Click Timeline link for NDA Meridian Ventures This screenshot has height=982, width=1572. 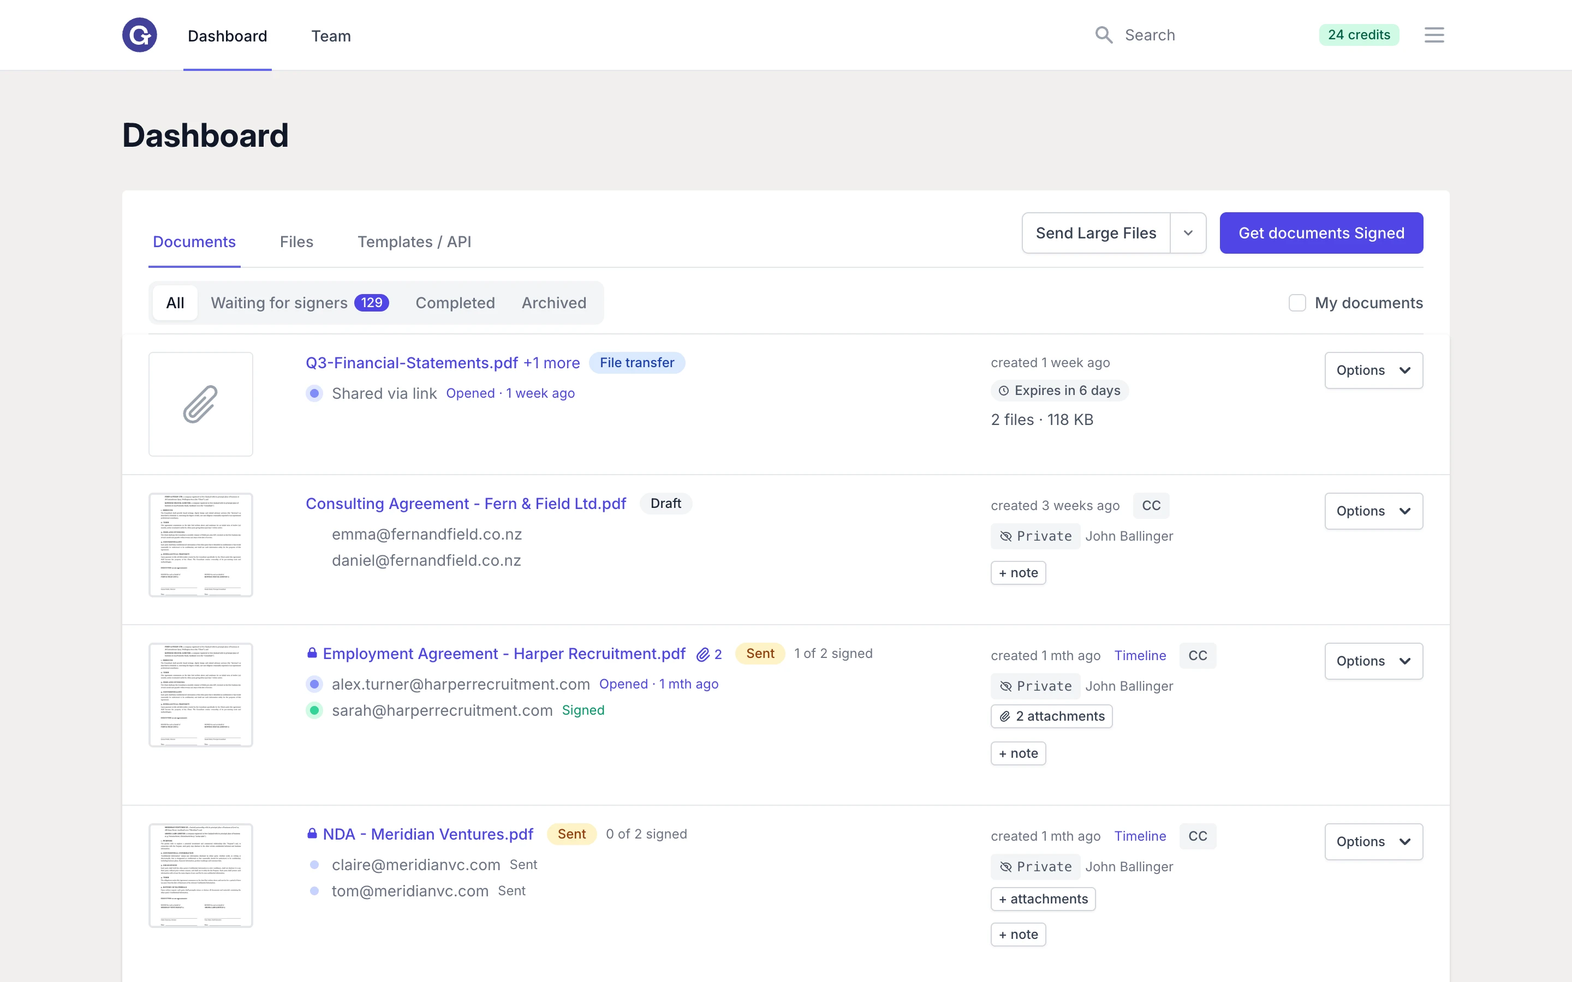(x=1140, y=836)
